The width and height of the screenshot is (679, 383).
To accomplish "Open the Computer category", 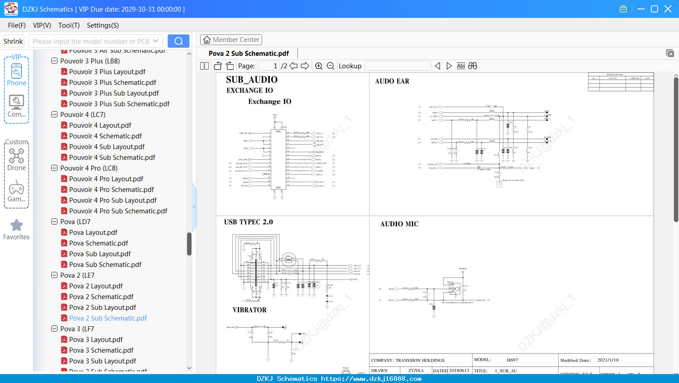I will point(16,106).
